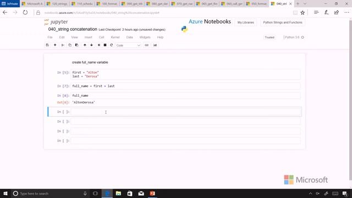Image resolution: width=352 pixels, height=198 pixels.
Task: Add page to favorites with star icon
Action: [x=302, y=13]
